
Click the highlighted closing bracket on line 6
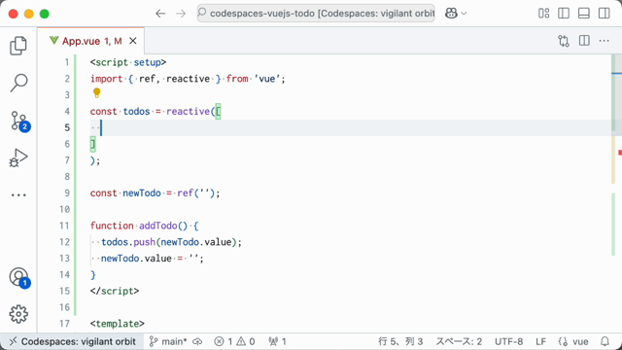(x=93, y=144)
